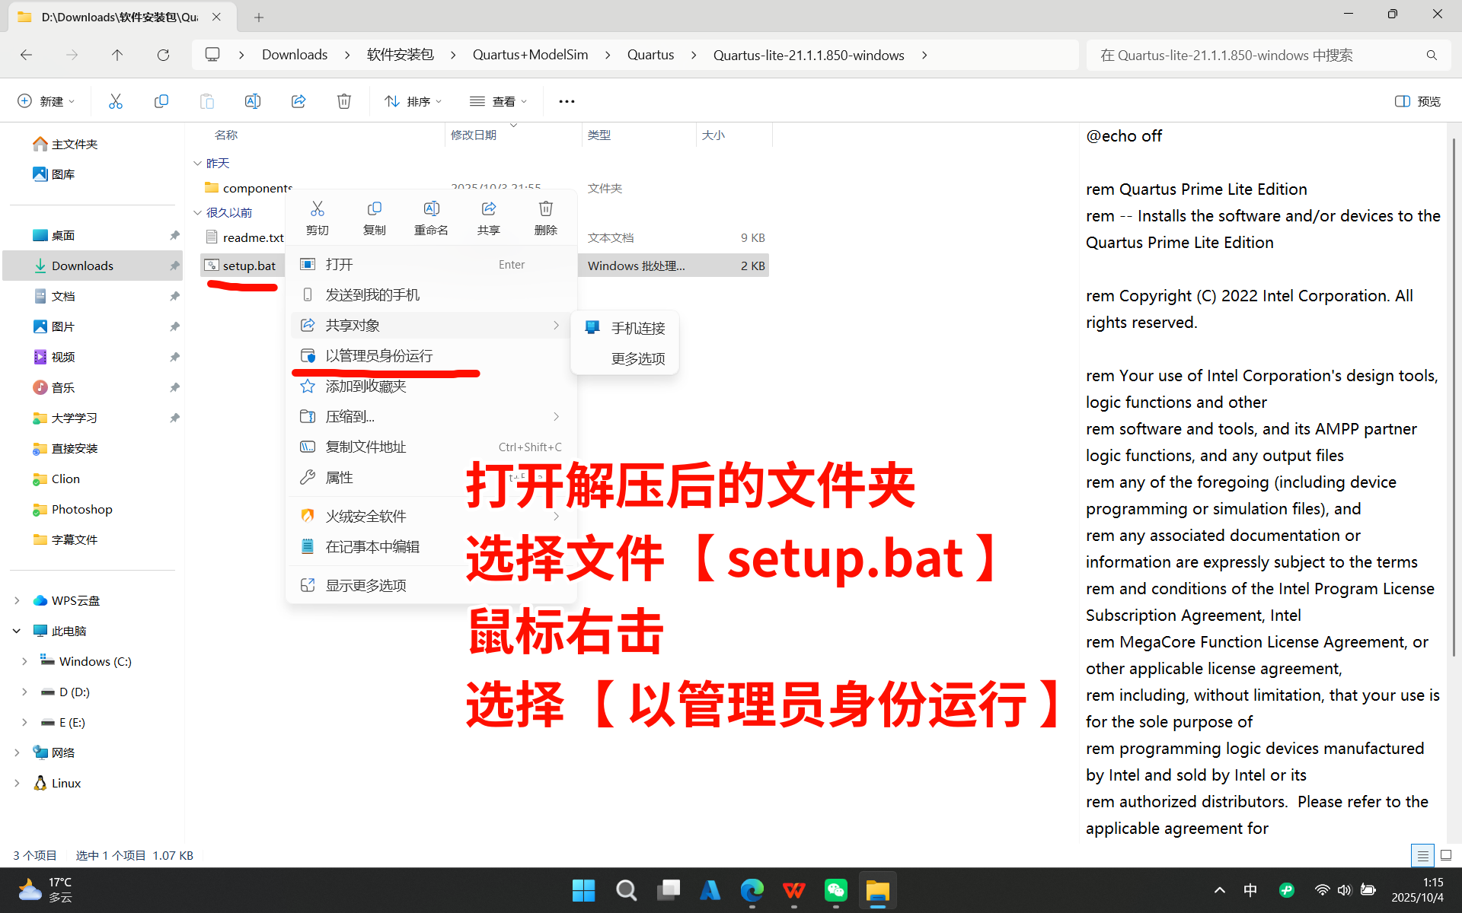Screen dimensions: 1462x913
Task: Toggle the 预览 preview pane
Action: pyautogui.click(x=1418, y=101)
